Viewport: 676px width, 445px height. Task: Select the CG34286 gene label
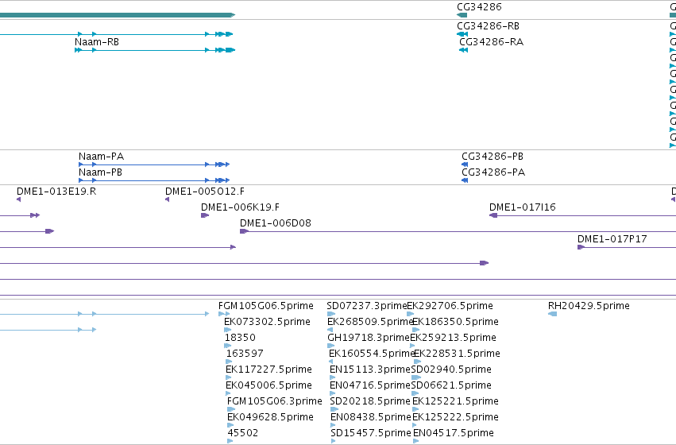(x=479, y=7)
